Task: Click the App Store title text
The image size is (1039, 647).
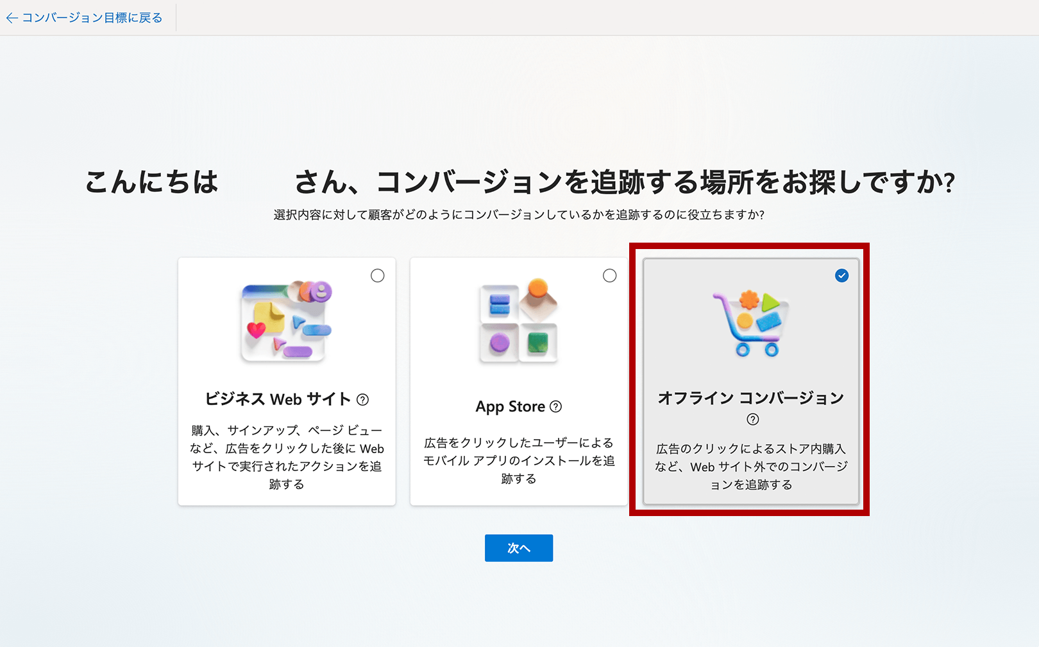Action: (x=511, y=406)
